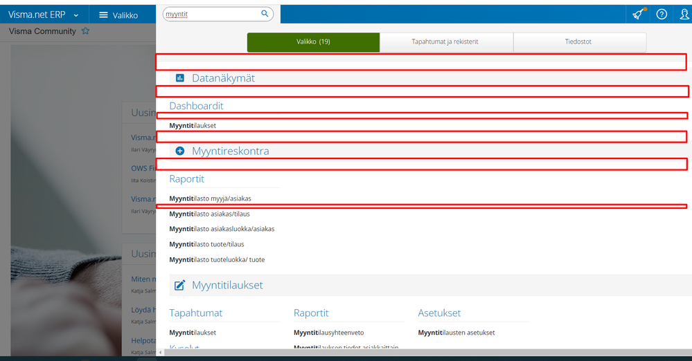Click the Datanäkymät section heading
The width and height of the screenshot is (692, 361).
[223, 78]
